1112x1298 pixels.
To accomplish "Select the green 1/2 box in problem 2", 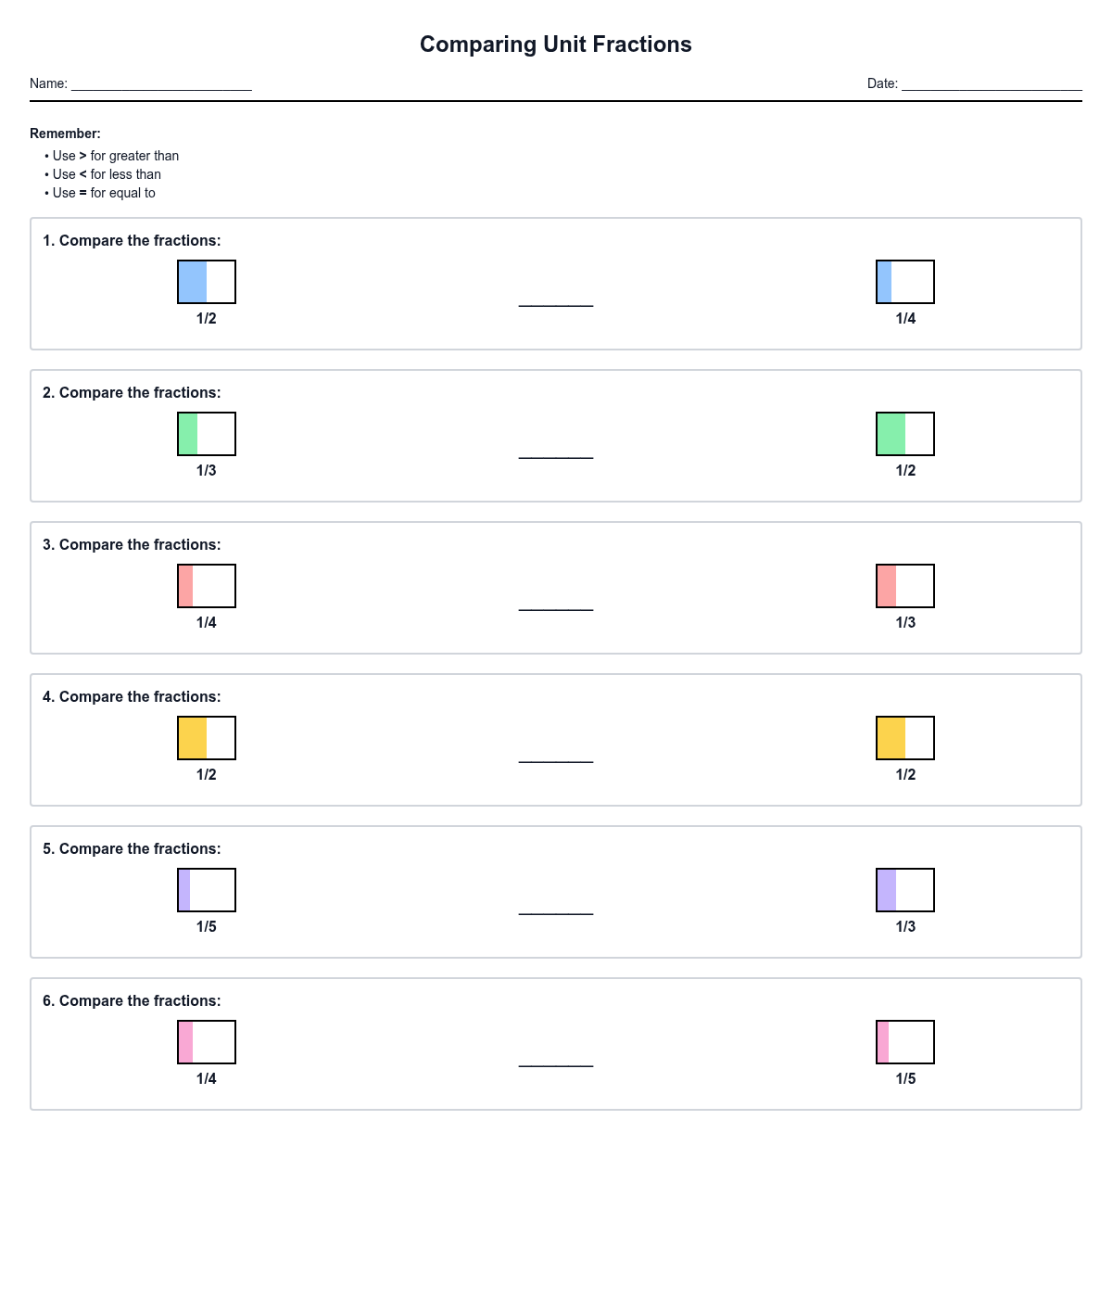I will pos(905,434).
